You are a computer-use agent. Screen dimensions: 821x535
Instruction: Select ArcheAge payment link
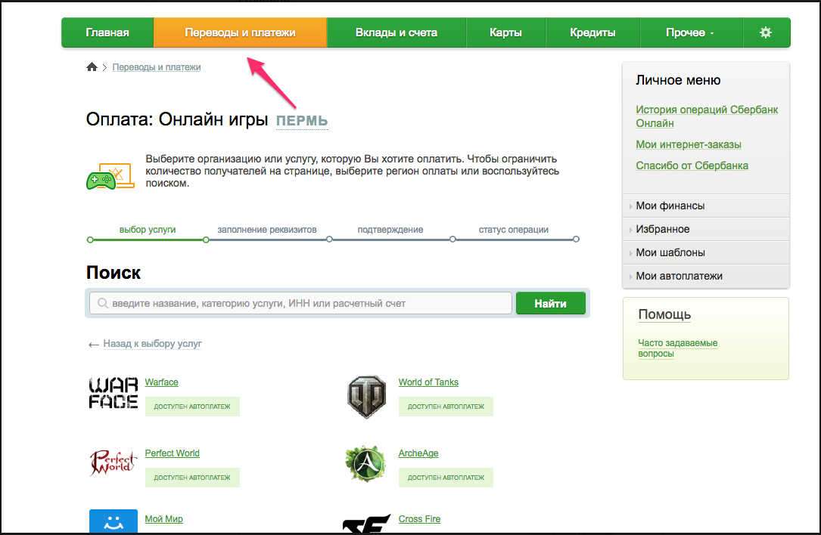tap(418, 453)
